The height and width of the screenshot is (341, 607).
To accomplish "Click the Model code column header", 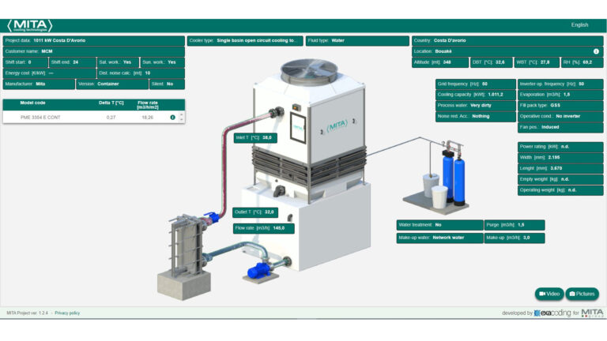I will 33,103.
